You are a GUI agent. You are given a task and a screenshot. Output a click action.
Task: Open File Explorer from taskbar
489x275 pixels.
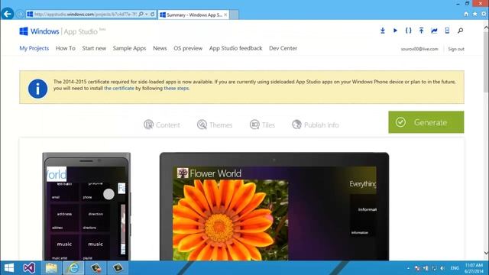click(x=51, y=268)
